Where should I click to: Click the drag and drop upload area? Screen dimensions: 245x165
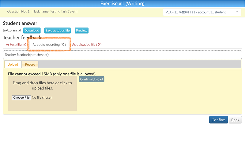42,86
